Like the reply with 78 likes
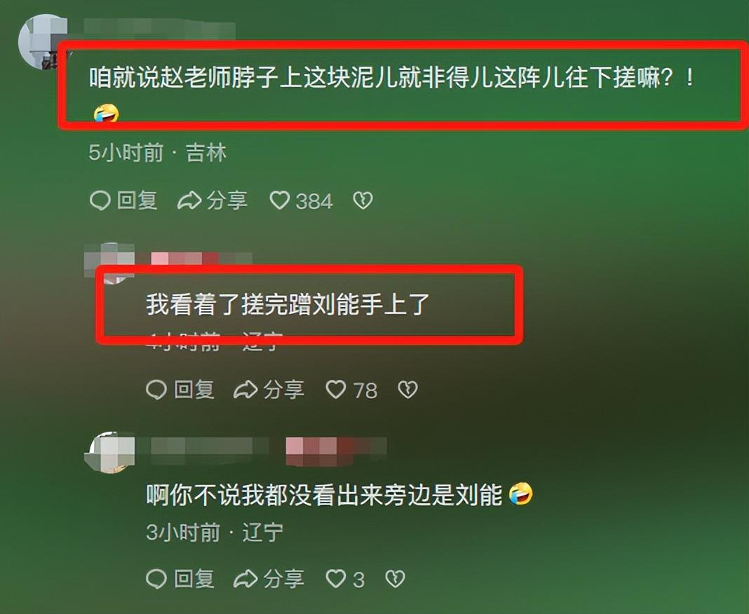 tap(351, 390)
